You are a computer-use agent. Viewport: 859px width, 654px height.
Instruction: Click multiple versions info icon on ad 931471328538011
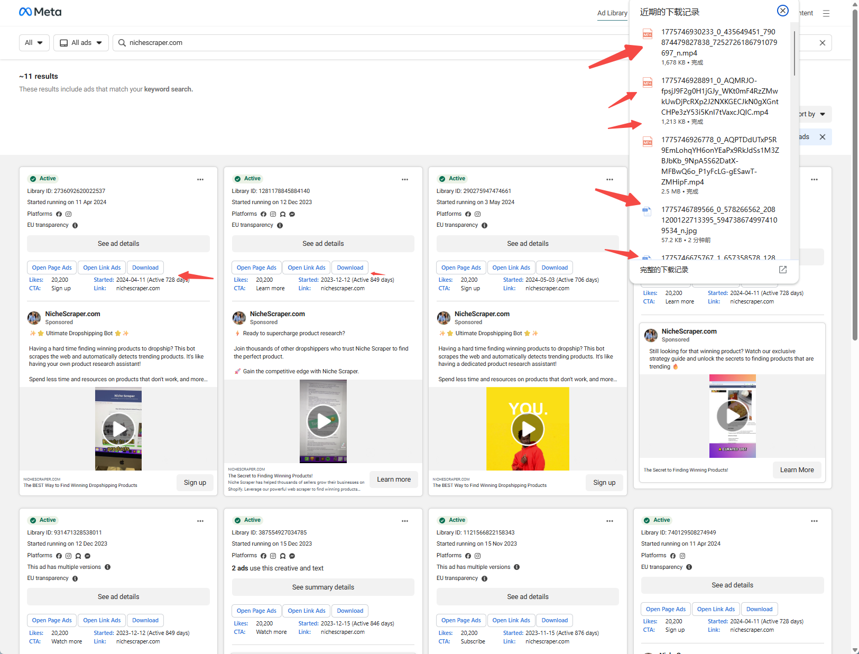(107, 567)
